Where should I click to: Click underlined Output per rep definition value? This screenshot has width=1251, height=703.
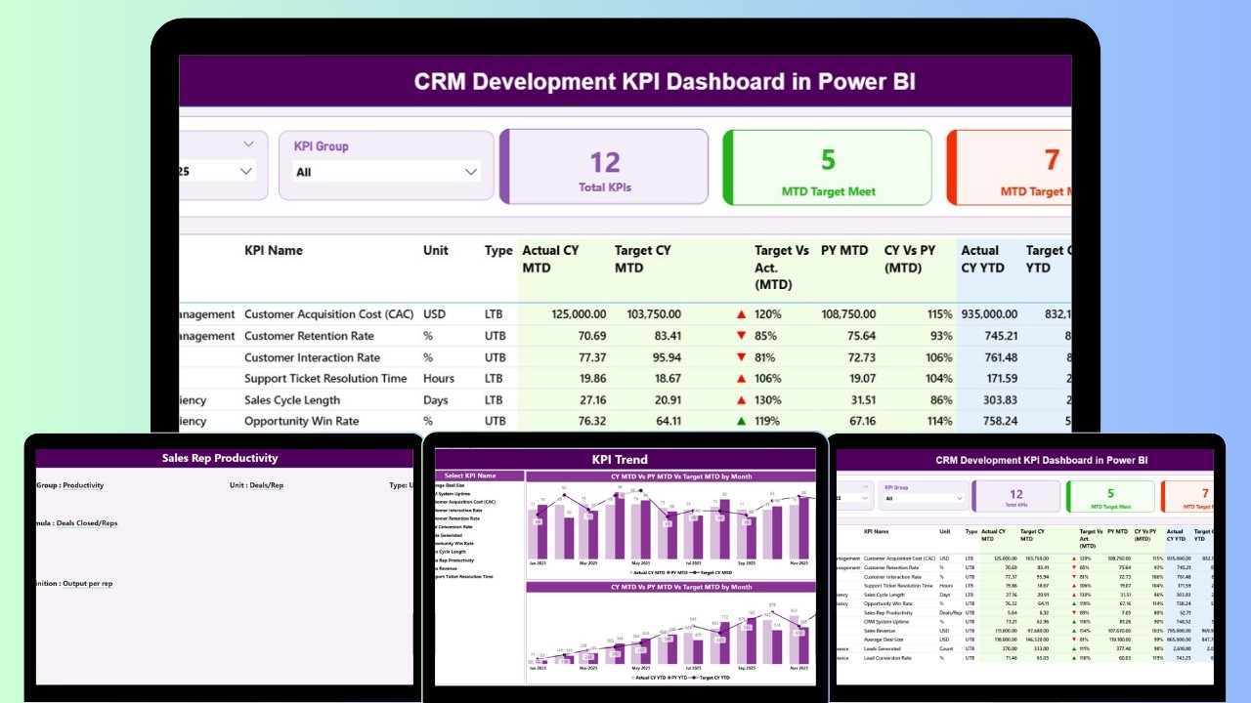87,584
